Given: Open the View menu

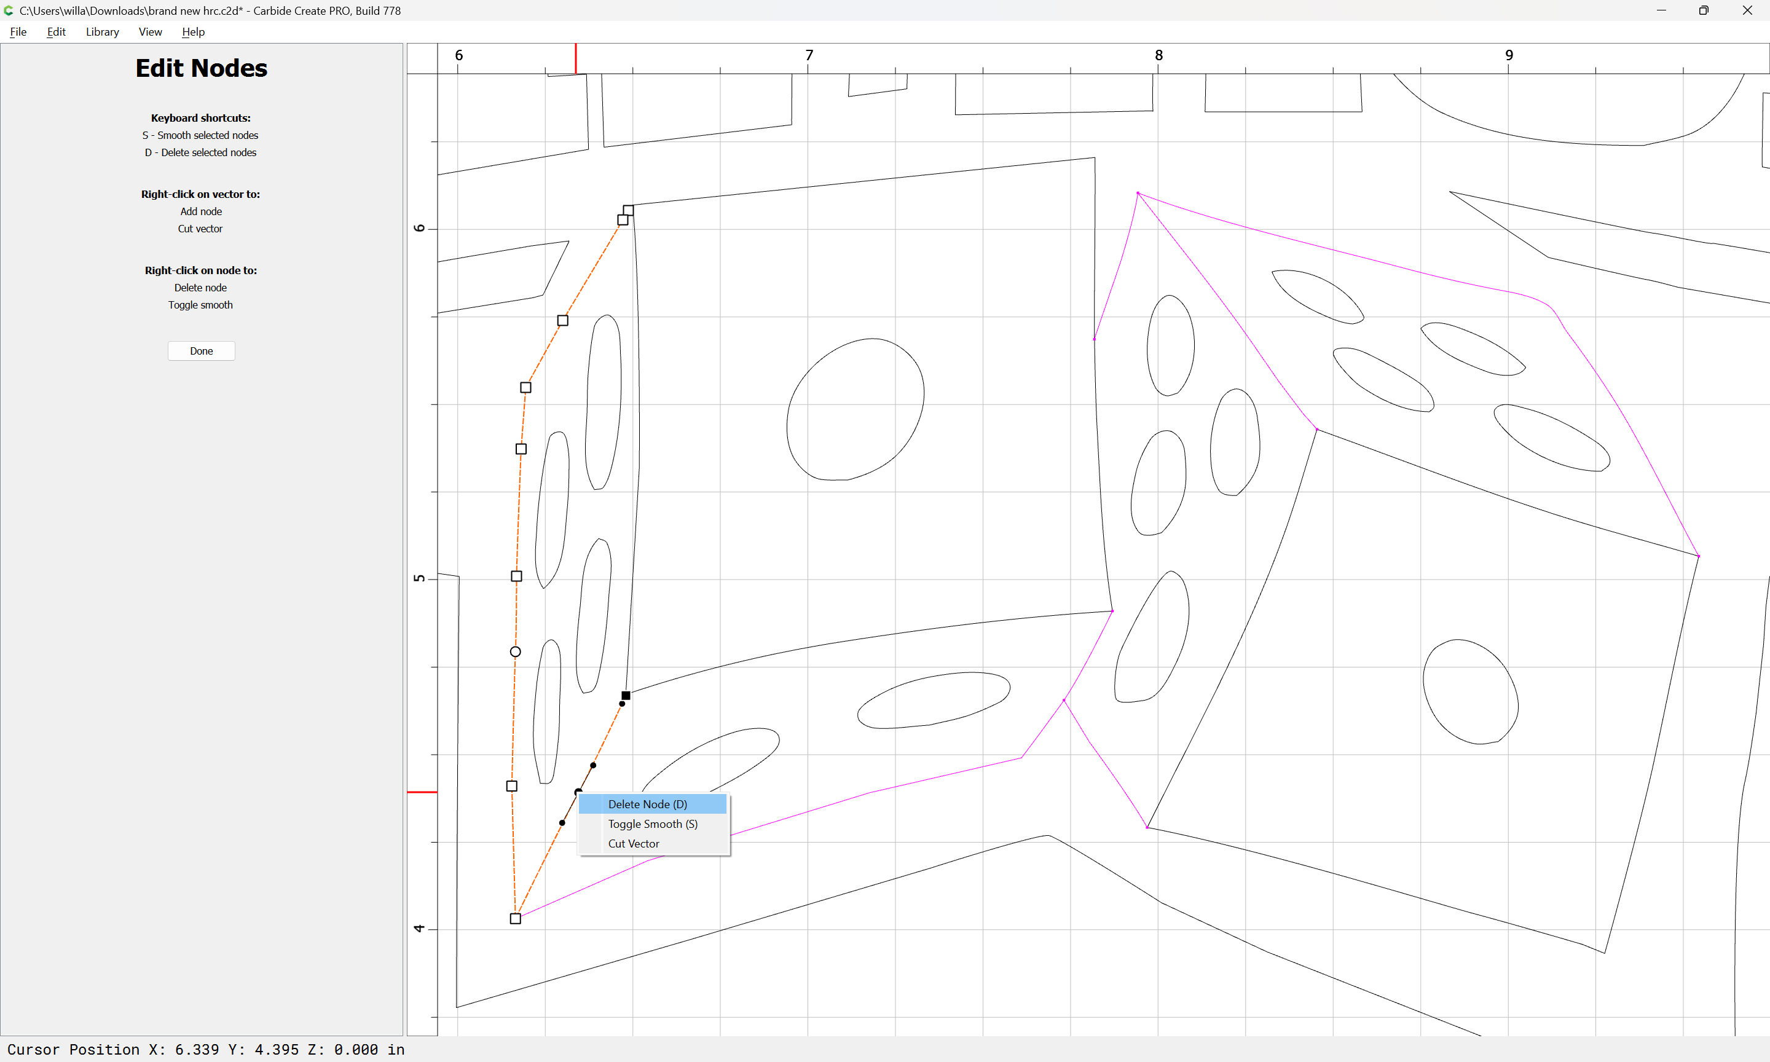Looking at the screenshot, I should pyautogui.click(x=150, y=31).
